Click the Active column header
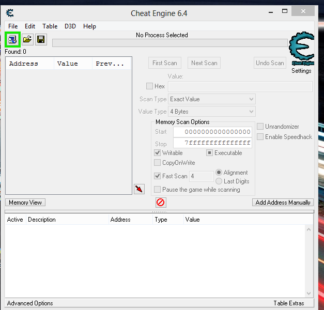Image resolution: width=324 pixels, height=310 pixels. pos(15,220)
